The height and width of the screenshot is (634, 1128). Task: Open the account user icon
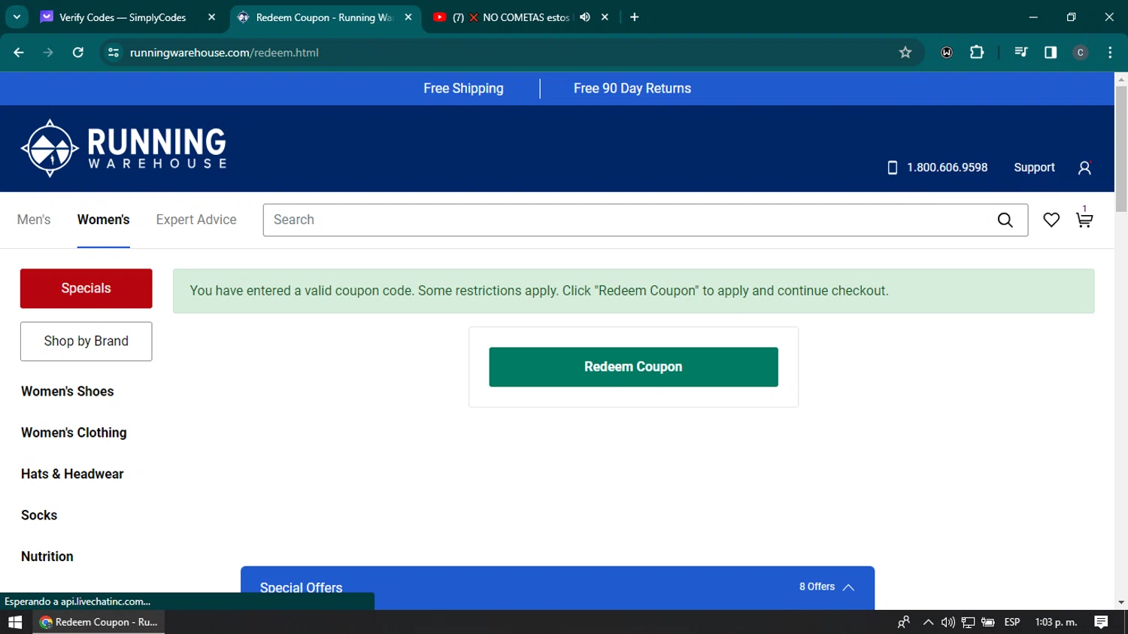1084,168
